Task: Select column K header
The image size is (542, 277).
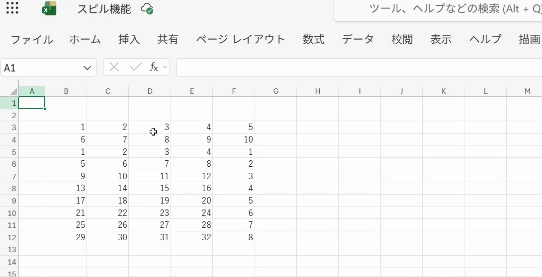Action: pos(444,91)
